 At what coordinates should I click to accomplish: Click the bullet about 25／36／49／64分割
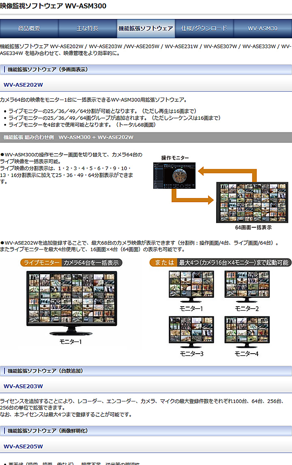(103, 111)
